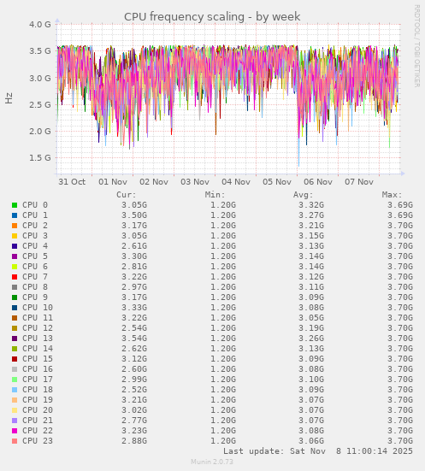Select the CPU 9 legend label
This screenshot has width=425, height=471.
[x=35, y=297]
